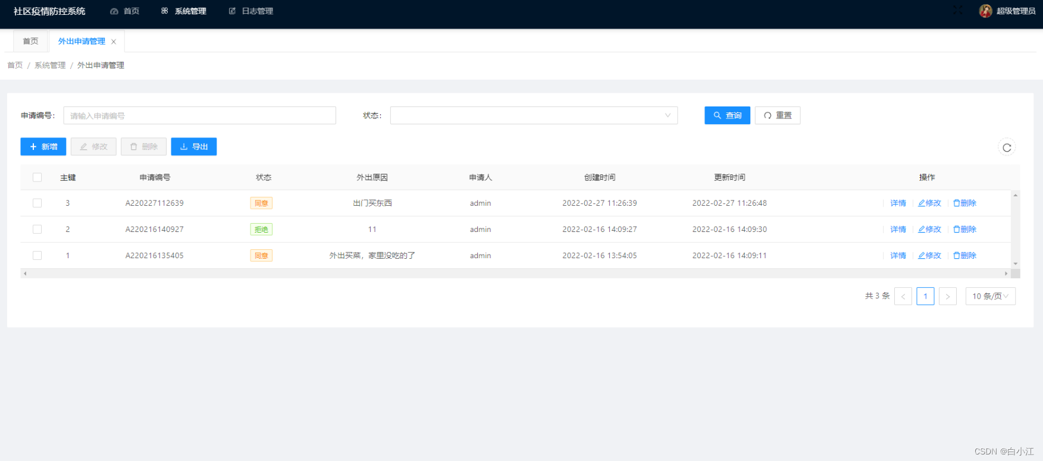The height and width of the screenshot is (461, 1043).
Task: Click 删除 in row A220227112639
Action: click(x=964, y=203)
